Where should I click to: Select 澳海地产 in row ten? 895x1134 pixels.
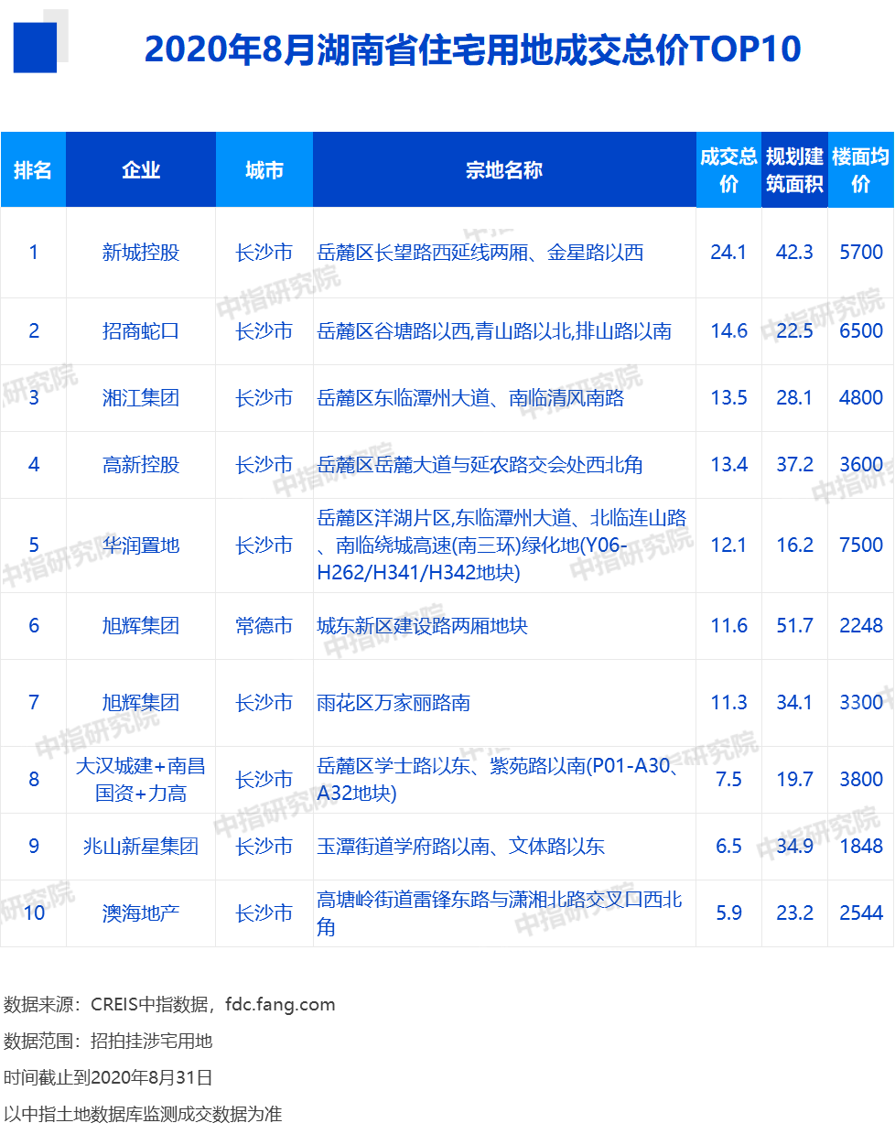[x=140, y=913]
